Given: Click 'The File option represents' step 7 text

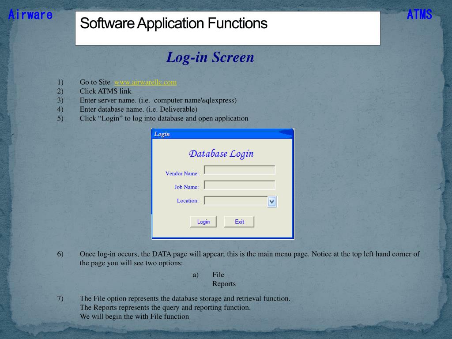Looking at the screenshot, I should click(x=185, y=298).
